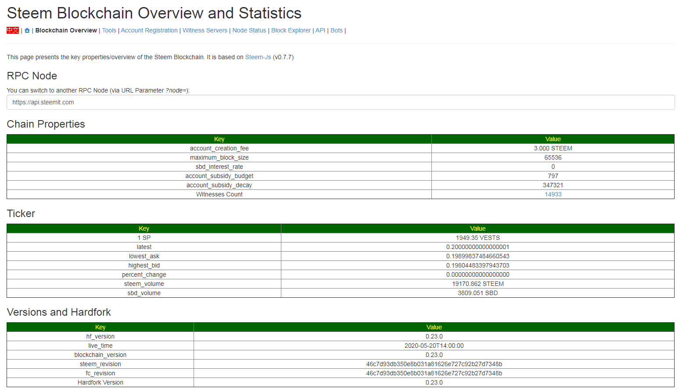This screenshot has height=392, width=693.
Task: View the Node Status page
Action: coord(249,30)
